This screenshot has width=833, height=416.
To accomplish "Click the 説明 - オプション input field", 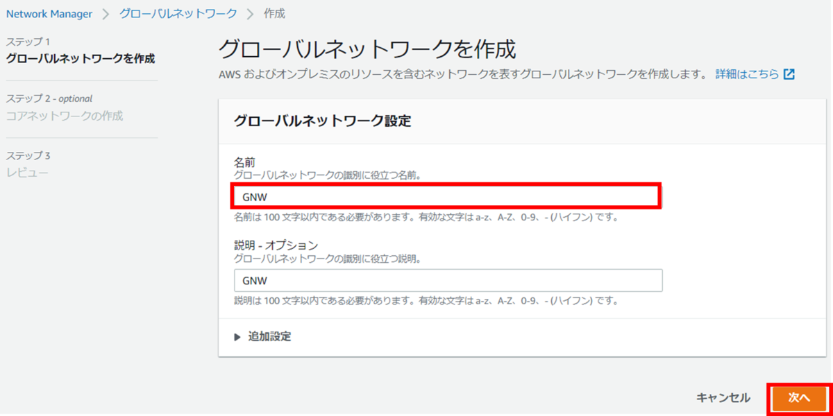I will click(448, 280).
